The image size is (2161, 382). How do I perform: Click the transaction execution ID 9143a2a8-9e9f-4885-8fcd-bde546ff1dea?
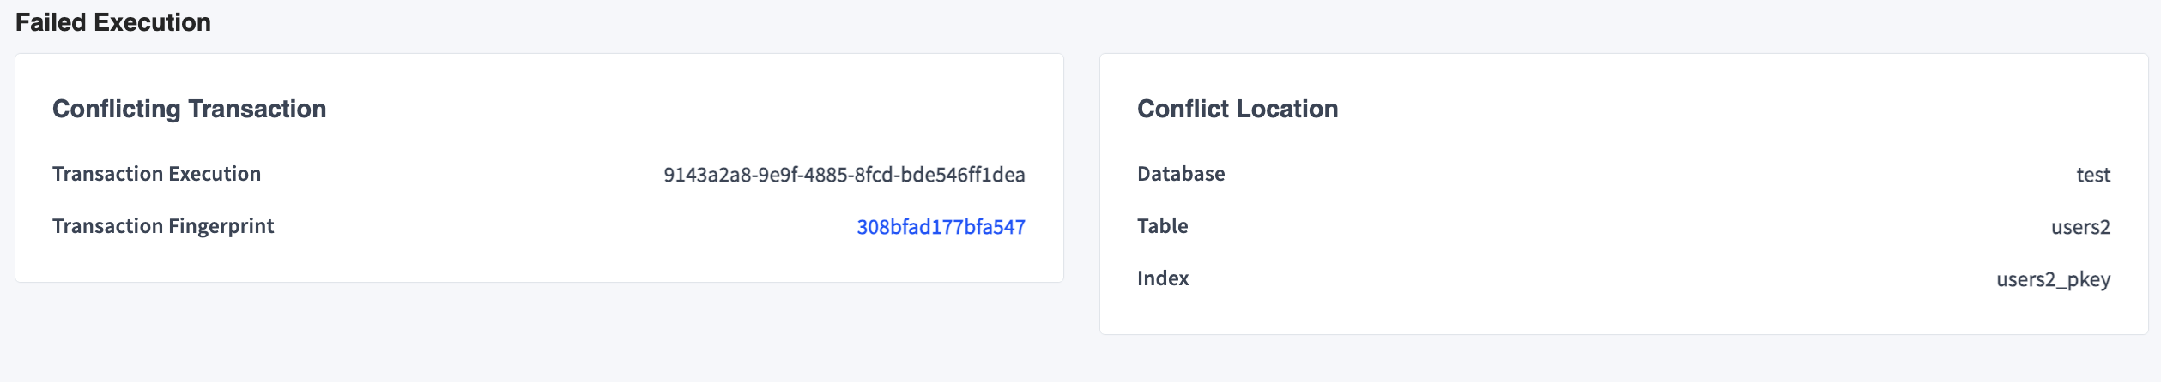coord(844,175)
